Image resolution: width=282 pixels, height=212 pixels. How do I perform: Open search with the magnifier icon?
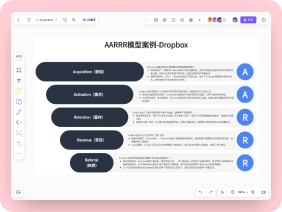pyautogui.click(x=73, y=20)
